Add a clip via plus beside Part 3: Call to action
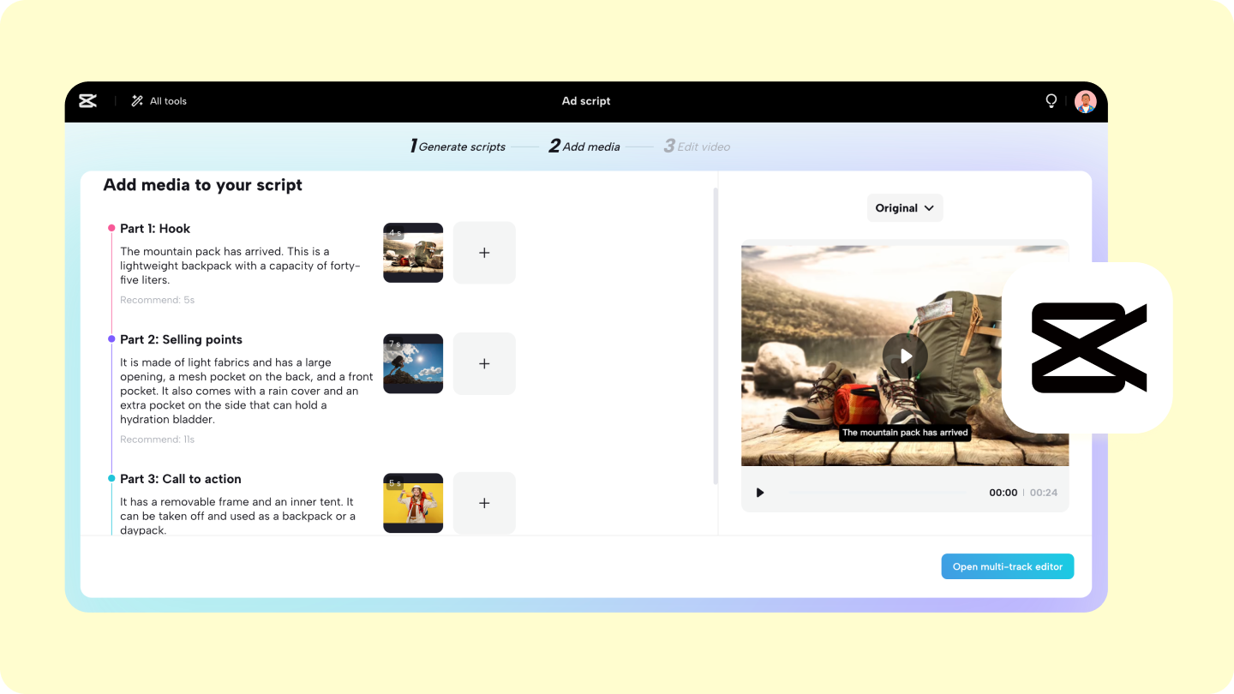Viewport: 1234px width, 694px height. 484,503
